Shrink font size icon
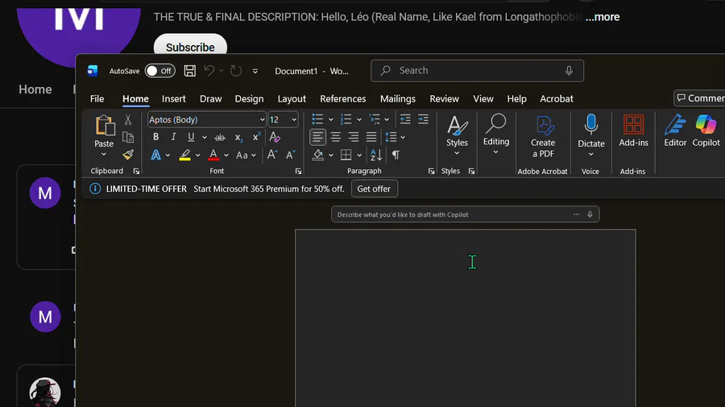Screen dimensions: 725x407 pos(290,155)
